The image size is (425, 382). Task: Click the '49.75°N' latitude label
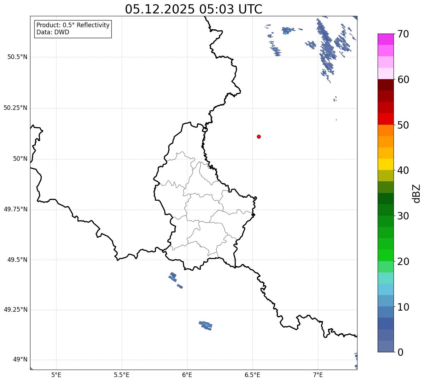[x=16, y=209]
